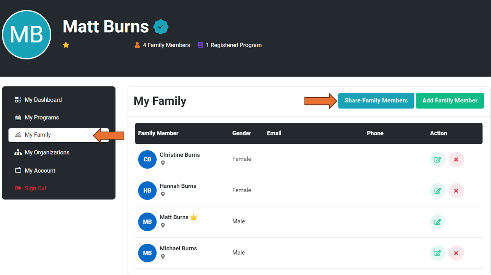Click the HB avatar circle
This screenshot has width=491, height=275.
(x=147, y=190)
